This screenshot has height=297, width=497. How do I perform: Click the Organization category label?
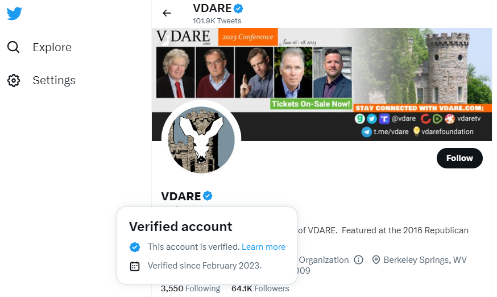pyautogui.click(x=324, y=260)
